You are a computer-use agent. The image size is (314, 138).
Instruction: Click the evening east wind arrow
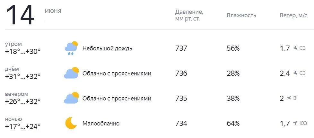point(289,98)
